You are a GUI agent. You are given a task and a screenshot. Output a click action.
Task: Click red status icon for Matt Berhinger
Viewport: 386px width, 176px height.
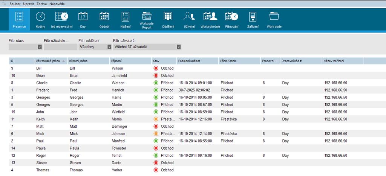(156, 126)
